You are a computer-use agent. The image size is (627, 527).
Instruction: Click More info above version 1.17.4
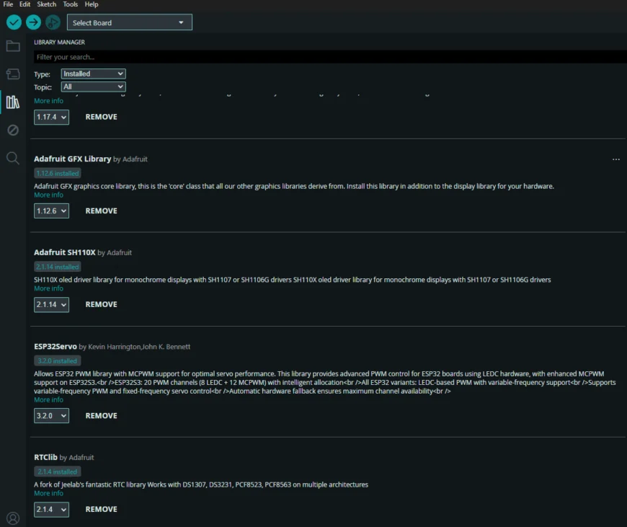(48, 101)
